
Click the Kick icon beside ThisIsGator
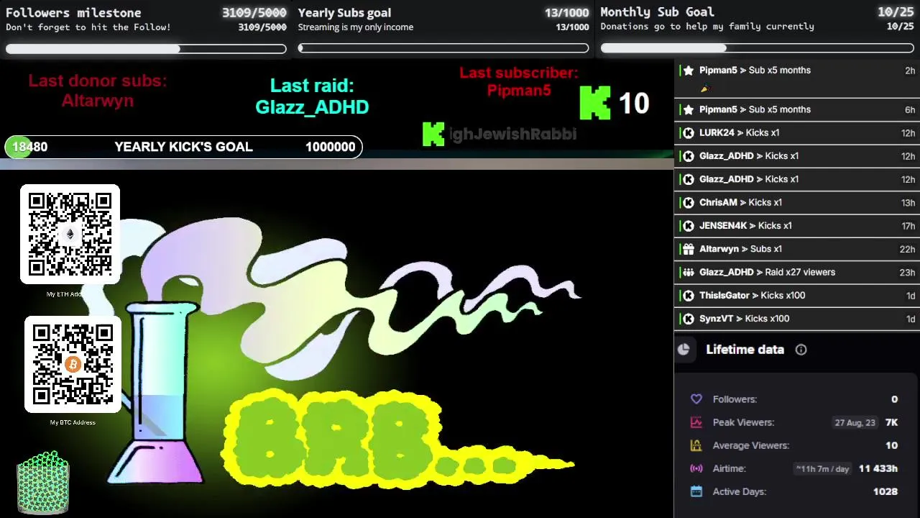pyautogui.click(x=689, y=296)
